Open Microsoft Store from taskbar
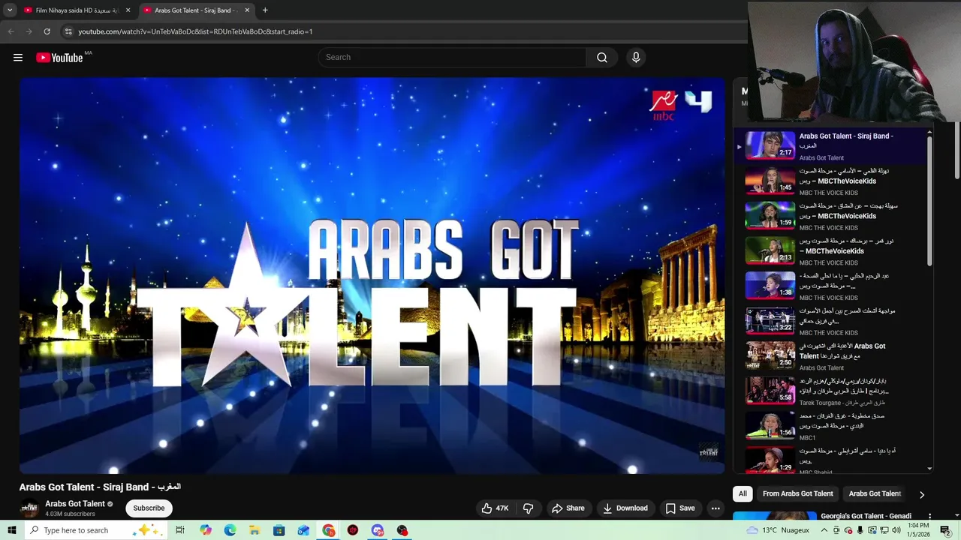 [x=279, y=530]
